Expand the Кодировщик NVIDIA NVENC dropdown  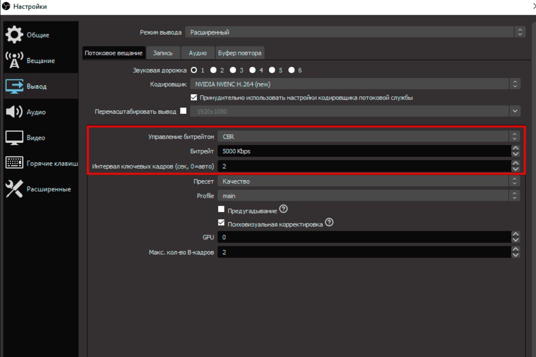(x=355, y=84)
